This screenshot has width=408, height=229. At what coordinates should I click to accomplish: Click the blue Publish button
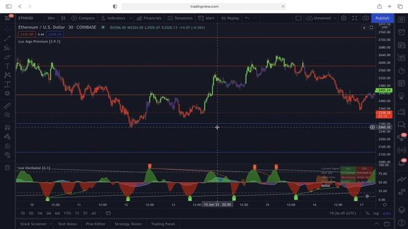click(x=382, y=18)
